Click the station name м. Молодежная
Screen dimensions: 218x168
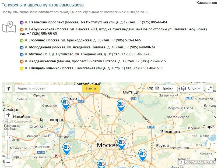[x=38, y=47]
